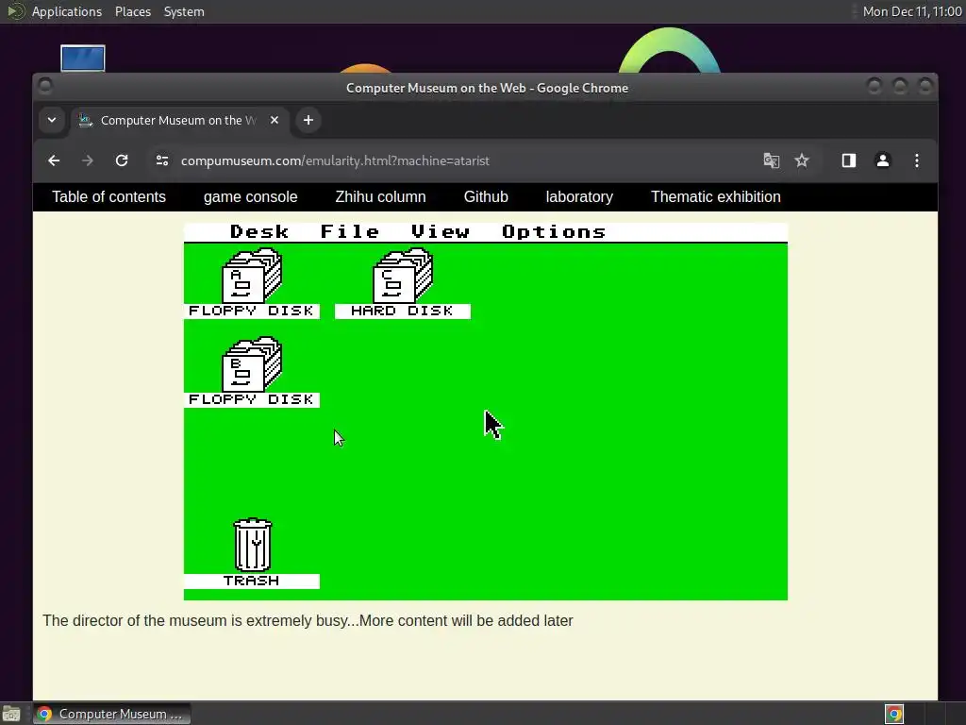Screen dimensions: 966x725
Task: Click the monitor icon on the desktop
Action: tap(83, 59)
